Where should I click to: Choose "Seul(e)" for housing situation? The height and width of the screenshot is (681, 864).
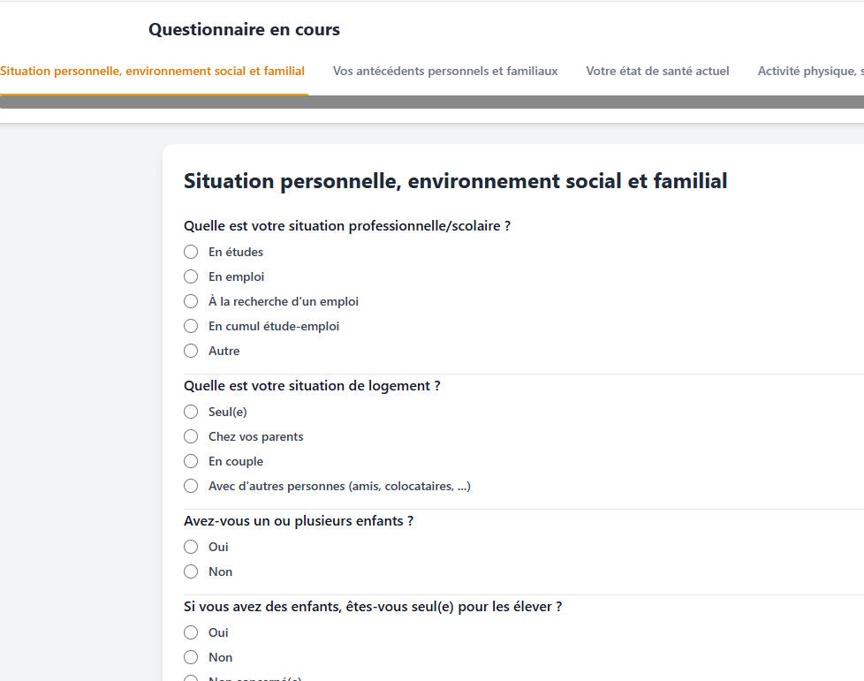coord(191,412)
